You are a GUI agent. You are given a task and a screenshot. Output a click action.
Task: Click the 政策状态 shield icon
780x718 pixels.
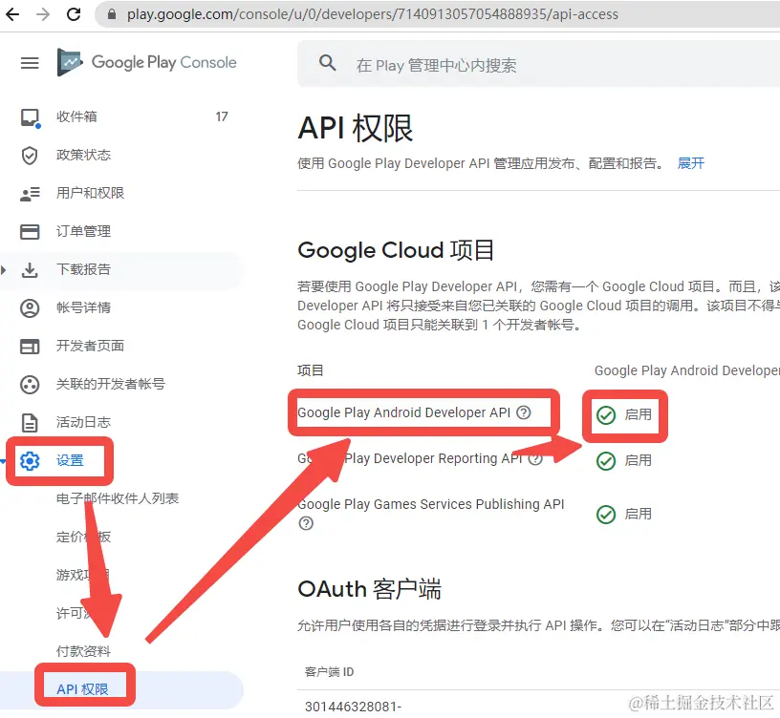pyautogui.click(x=30, y=155)
